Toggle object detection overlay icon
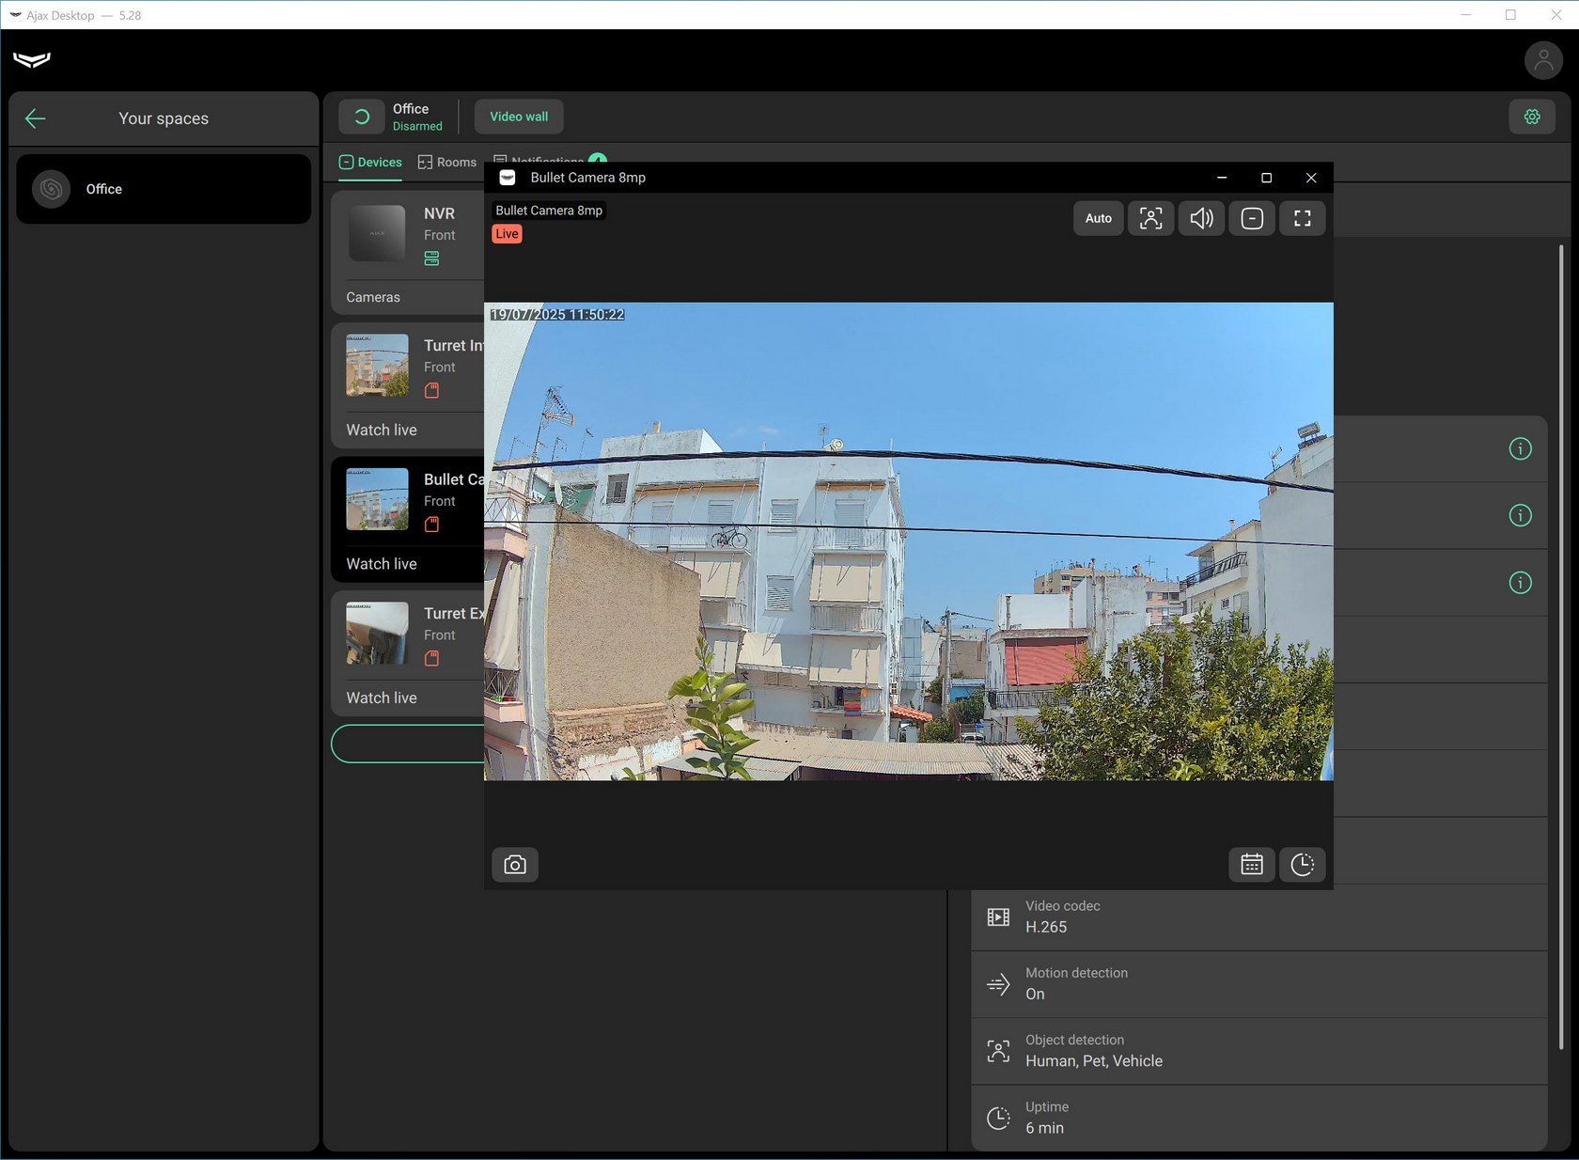Image resolution: width=1579 pixels, height=1160 pixels. pyautogui.click(x=1150, y=218)
